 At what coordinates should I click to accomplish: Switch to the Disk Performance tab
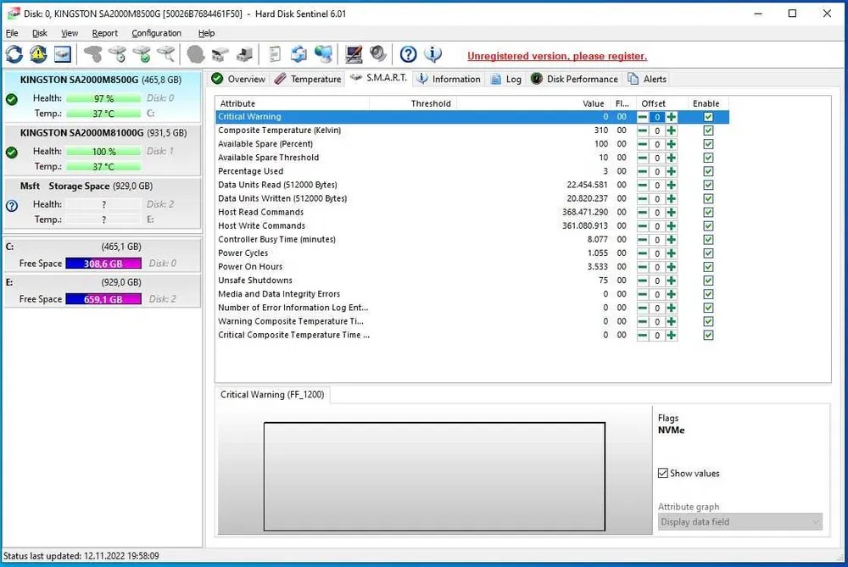tap(574, 79)
